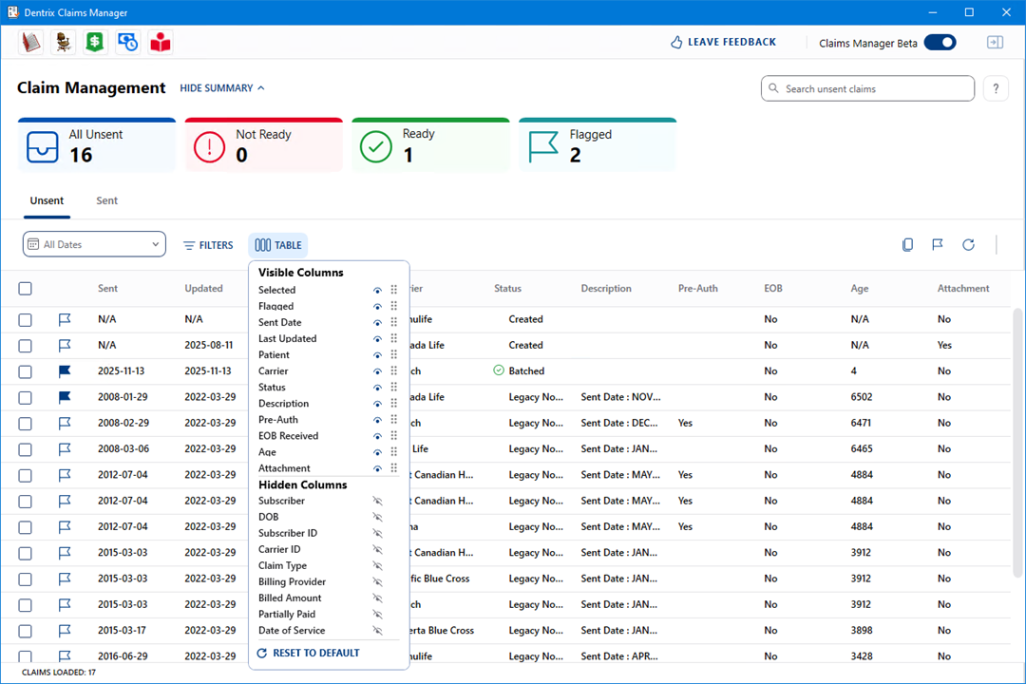Open the All Dates dropdown
1026x684 pixels.
point(94,245)
